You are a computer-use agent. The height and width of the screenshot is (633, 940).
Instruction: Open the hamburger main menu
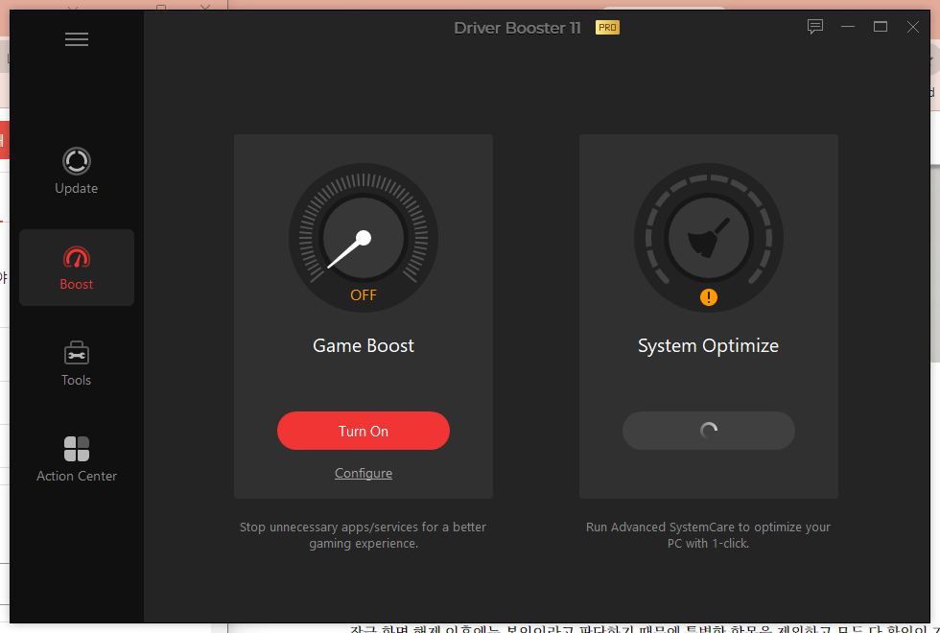coord(77,39)
